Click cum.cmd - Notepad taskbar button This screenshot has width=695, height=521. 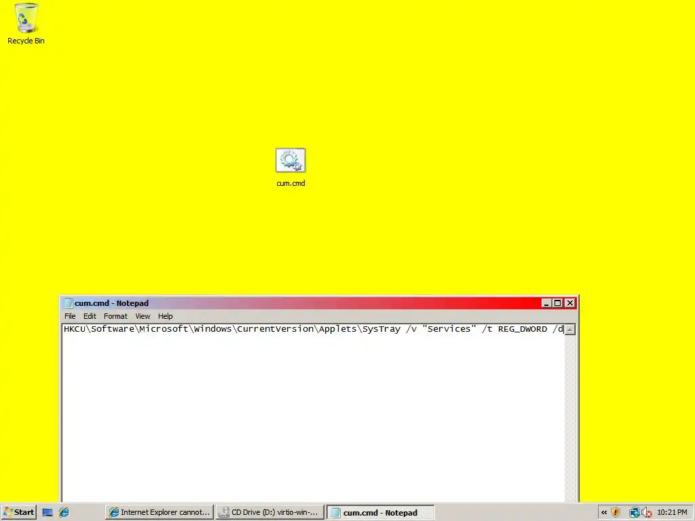[380, 512]
